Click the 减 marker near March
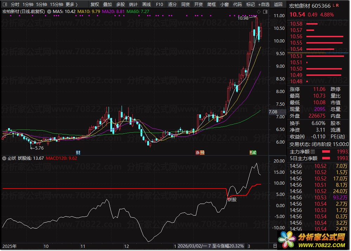The image size is (351, 251). click(253, 152)
